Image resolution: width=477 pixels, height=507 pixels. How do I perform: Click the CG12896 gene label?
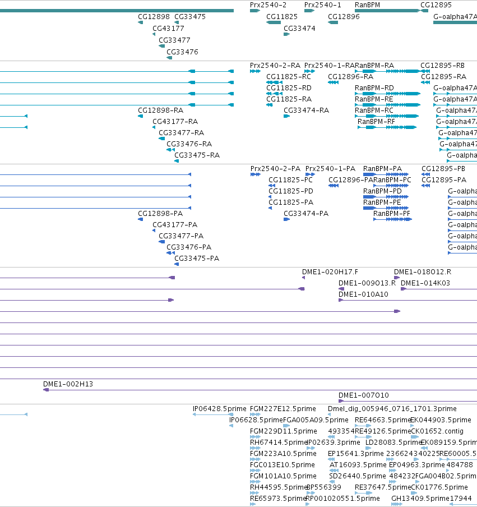(x=344, y=17)
